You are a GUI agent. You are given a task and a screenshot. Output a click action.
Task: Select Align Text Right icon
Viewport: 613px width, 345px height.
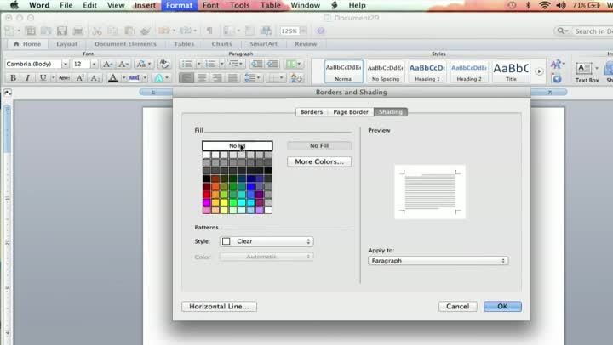point(217,77)
